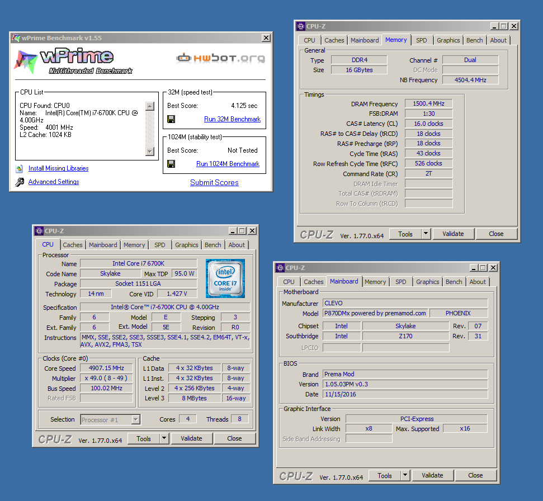This screenshot has height=501, width=543.
Task: Open SPD tab in CPU window
Action: tap(159, 245)
